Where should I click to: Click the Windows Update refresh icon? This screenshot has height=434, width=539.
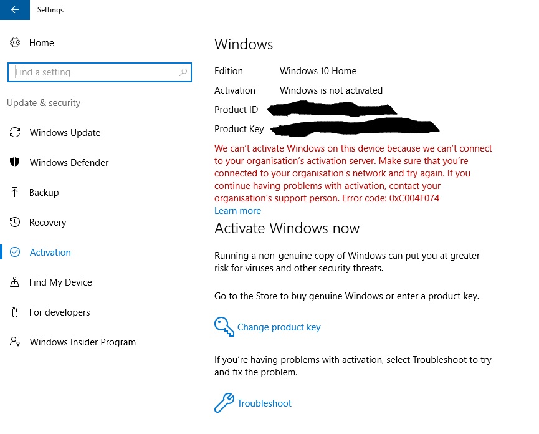(x=15, y=132)
